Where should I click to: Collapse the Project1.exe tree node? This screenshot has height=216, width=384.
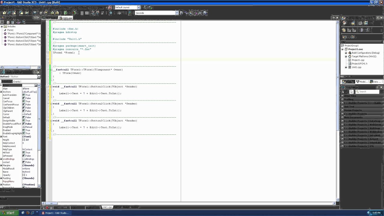[342, 49]
